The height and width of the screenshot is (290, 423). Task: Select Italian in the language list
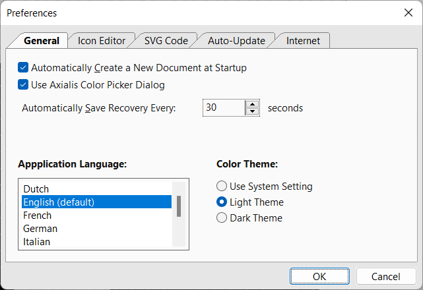point(37,242)
